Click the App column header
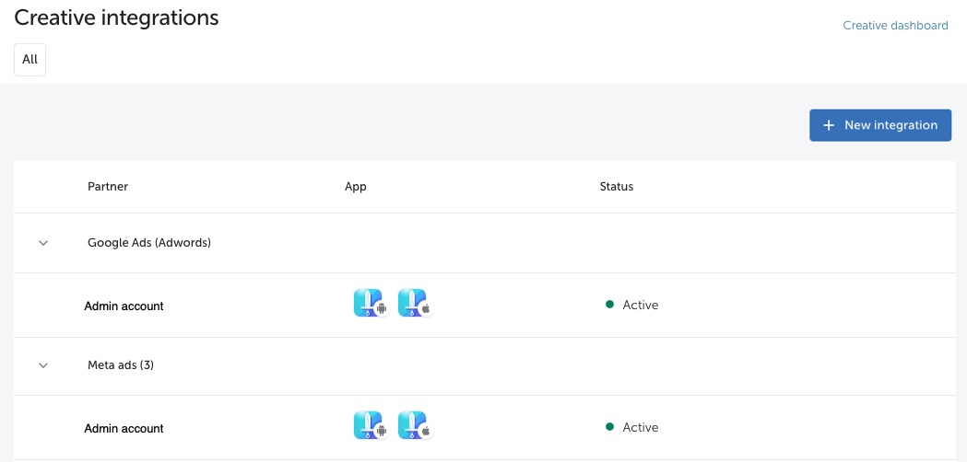Viewport: 967px width, 462px height. tap(355, 187)
